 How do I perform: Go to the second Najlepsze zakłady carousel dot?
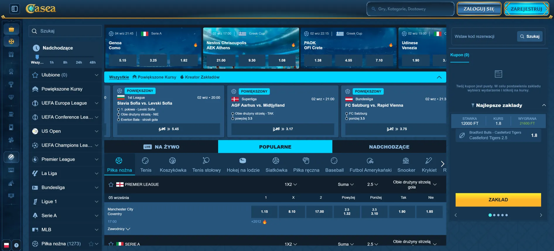click(494, 215)
